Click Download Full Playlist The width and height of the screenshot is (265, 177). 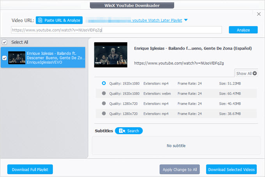(30, 169)
